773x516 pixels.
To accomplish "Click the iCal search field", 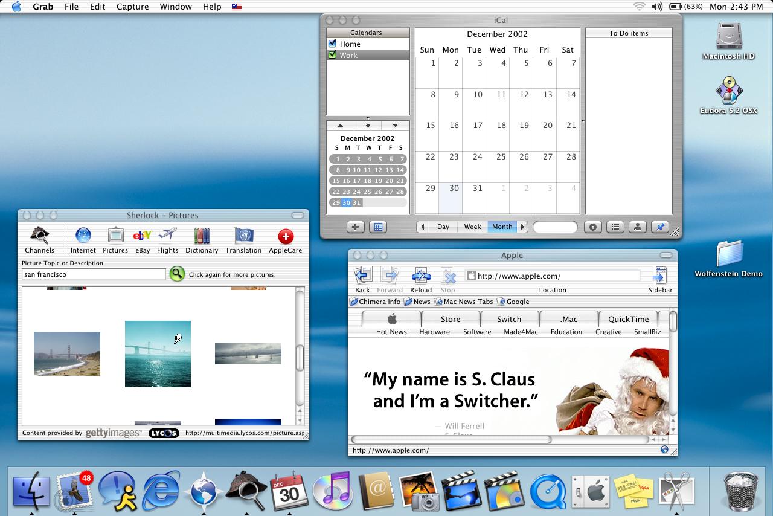I will (x=555, y=227).
